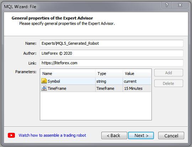
Task: Click the Author field with LiteForex text
Action: click(112, 53)
